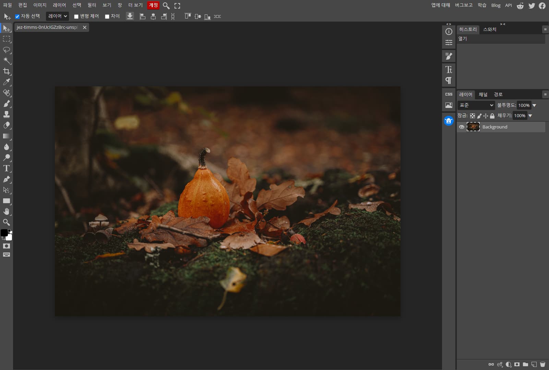
Task: Toggle Quick Mask mode icon
Action: (x=7, y=246)
